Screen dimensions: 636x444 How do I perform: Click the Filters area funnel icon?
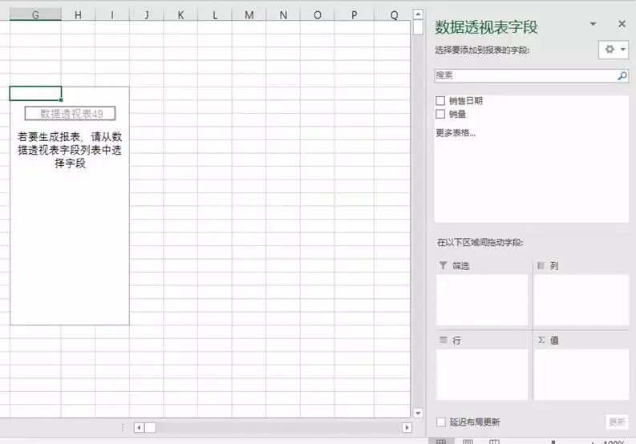443,265
